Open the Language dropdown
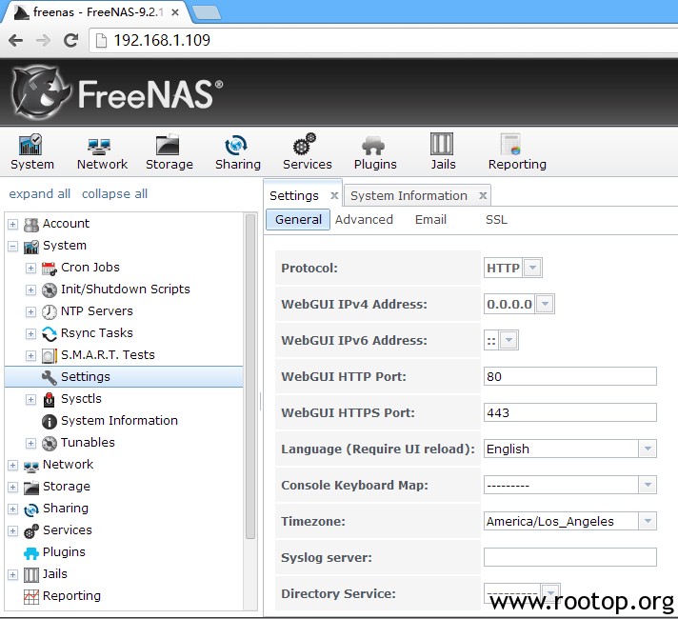678x619 pixels. (648, 449)
